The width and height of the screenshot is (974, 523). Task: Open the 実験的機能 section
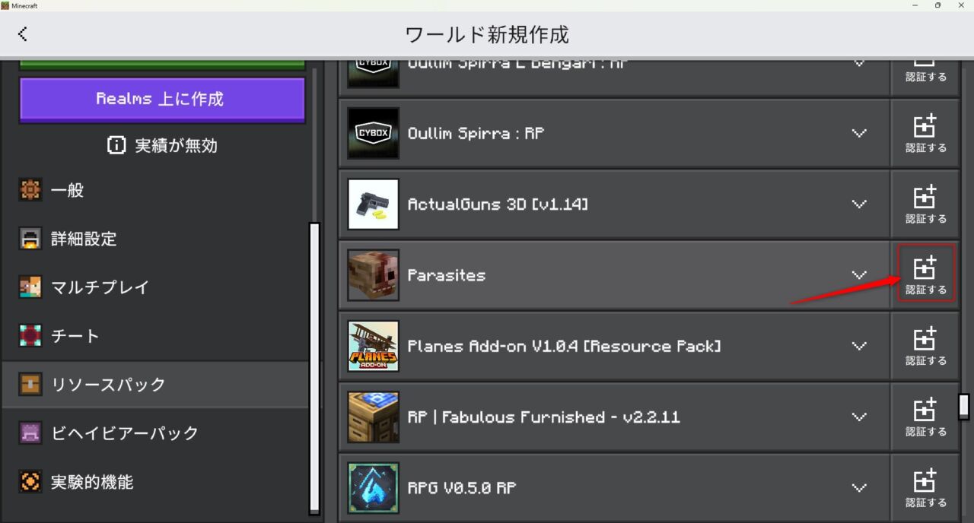pyautogui.click(x=155, y=482)
